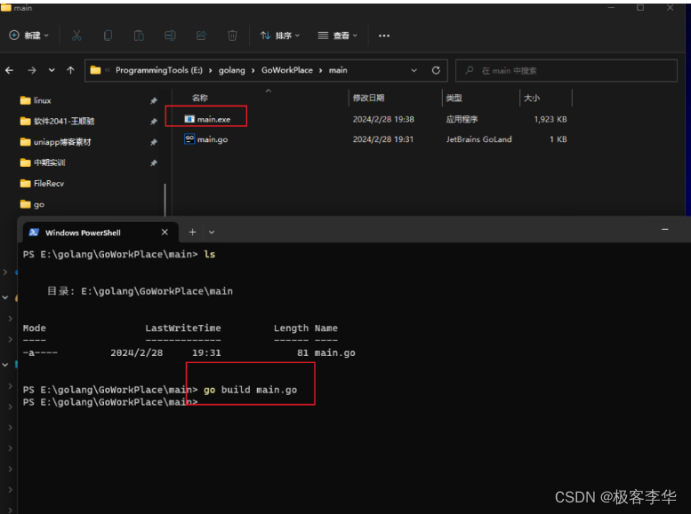Image resolution: width=691 pixels, height=514 pixels.
Task: Open the go folder in sidebar
Action: pyautogui.click(x=32, y=204)
